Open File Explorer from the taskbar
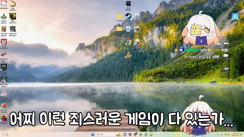The height and width of the screenshot is (137, 244). click(151, 135)
